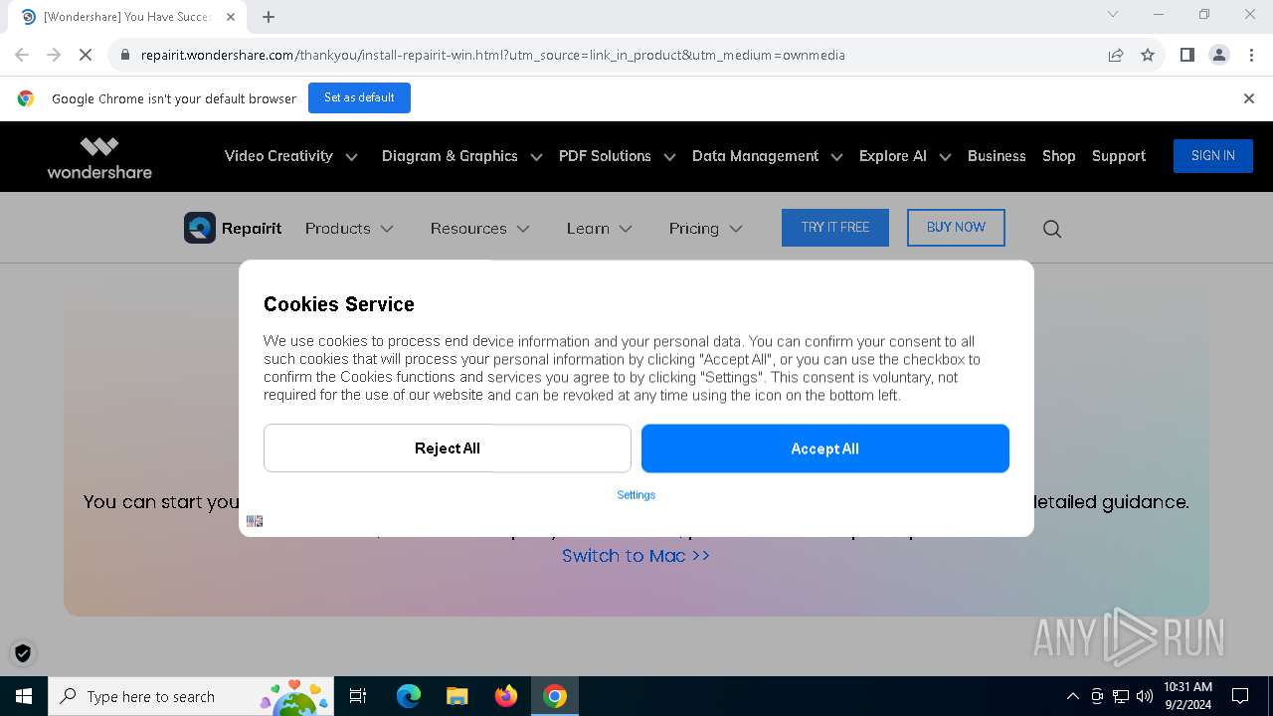
Task: Expand Learn dropdown
Action: click(x=599, y=229)
